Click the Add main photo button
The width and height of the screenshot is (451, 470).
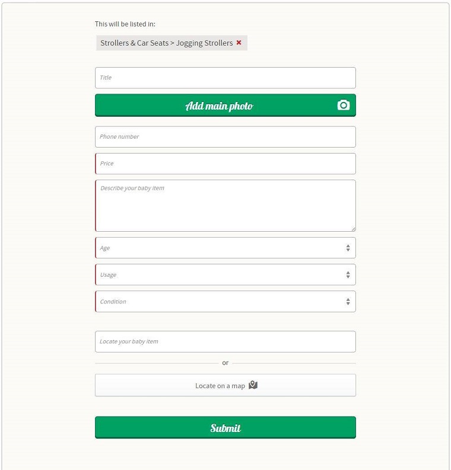point(225,105)
